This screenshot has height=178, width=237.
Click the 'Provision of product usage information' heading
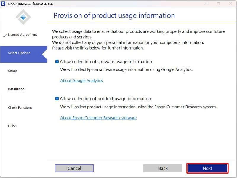click(x=114, y=15)
